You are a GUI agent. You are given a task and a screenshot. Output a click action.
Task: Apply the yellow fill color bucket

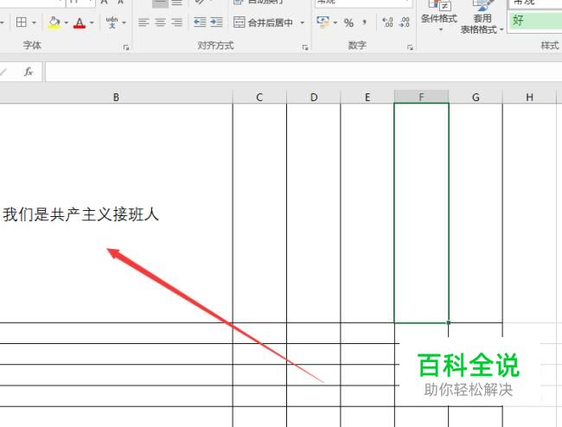(54, 22)
